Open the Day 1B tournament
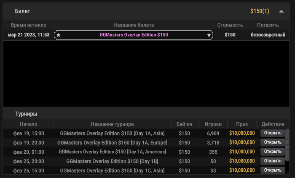The image size is (295, 178). click(x=273, y=161)
